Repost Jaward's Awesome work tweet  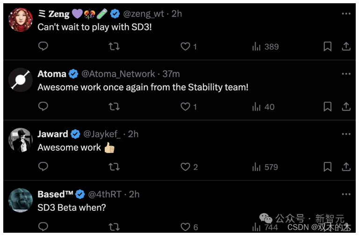[114, 167]
